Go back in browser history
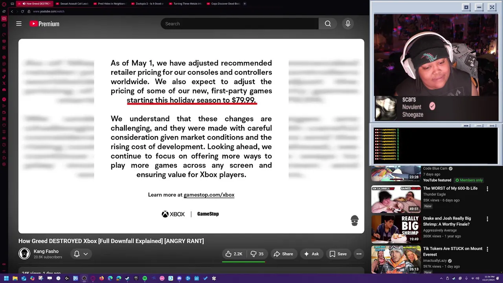The width and height of the screenshot is (503, 283). coord(12,11)
